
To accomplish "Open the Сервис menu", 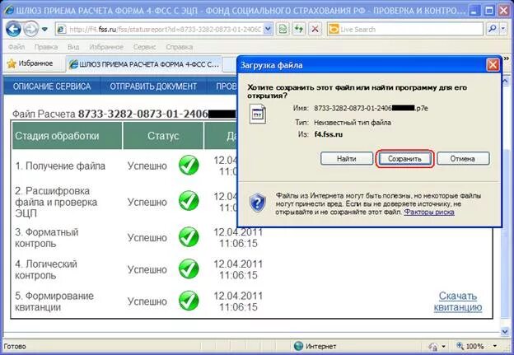I will 145,47.
